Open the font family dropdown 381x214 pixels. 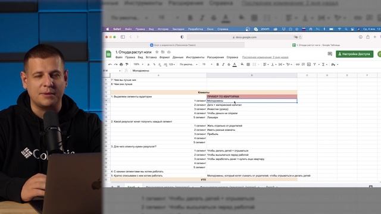pos(188,65)
